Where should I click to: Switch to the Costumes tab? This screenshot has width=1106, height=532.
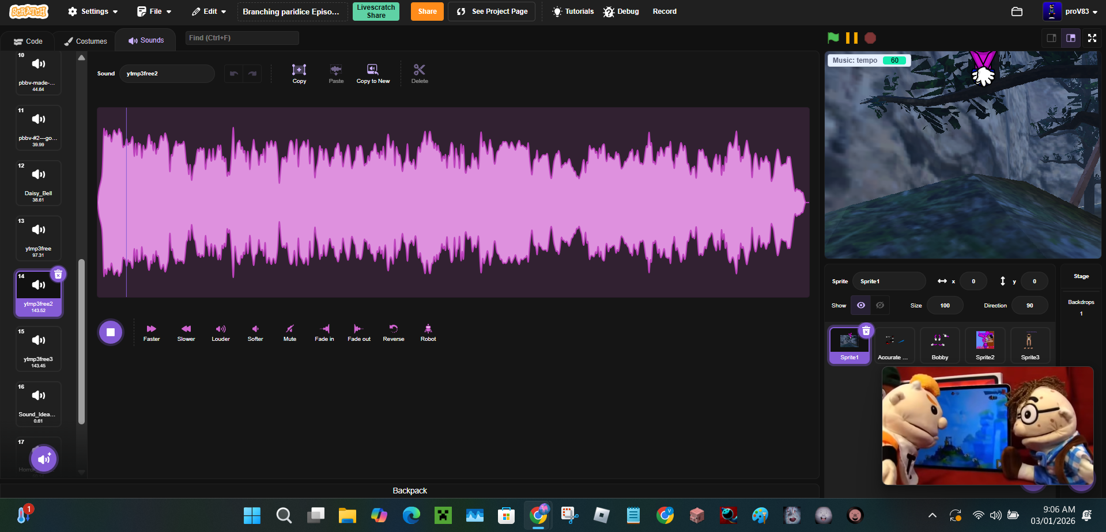tap(86, 41)
